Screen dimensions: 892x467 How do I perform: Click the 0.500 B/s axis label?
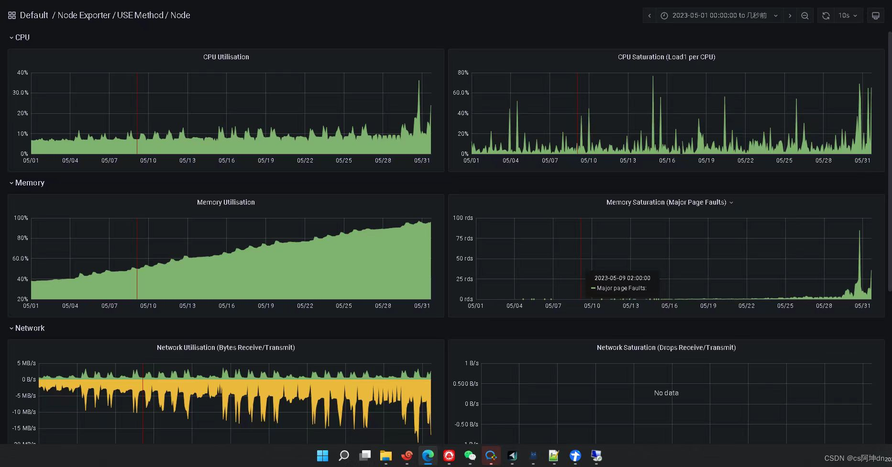pyautogui.click(x=465, y=384)
